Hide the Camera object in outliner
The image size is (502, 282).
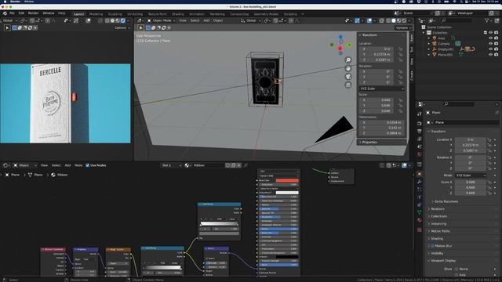(490, 44)
